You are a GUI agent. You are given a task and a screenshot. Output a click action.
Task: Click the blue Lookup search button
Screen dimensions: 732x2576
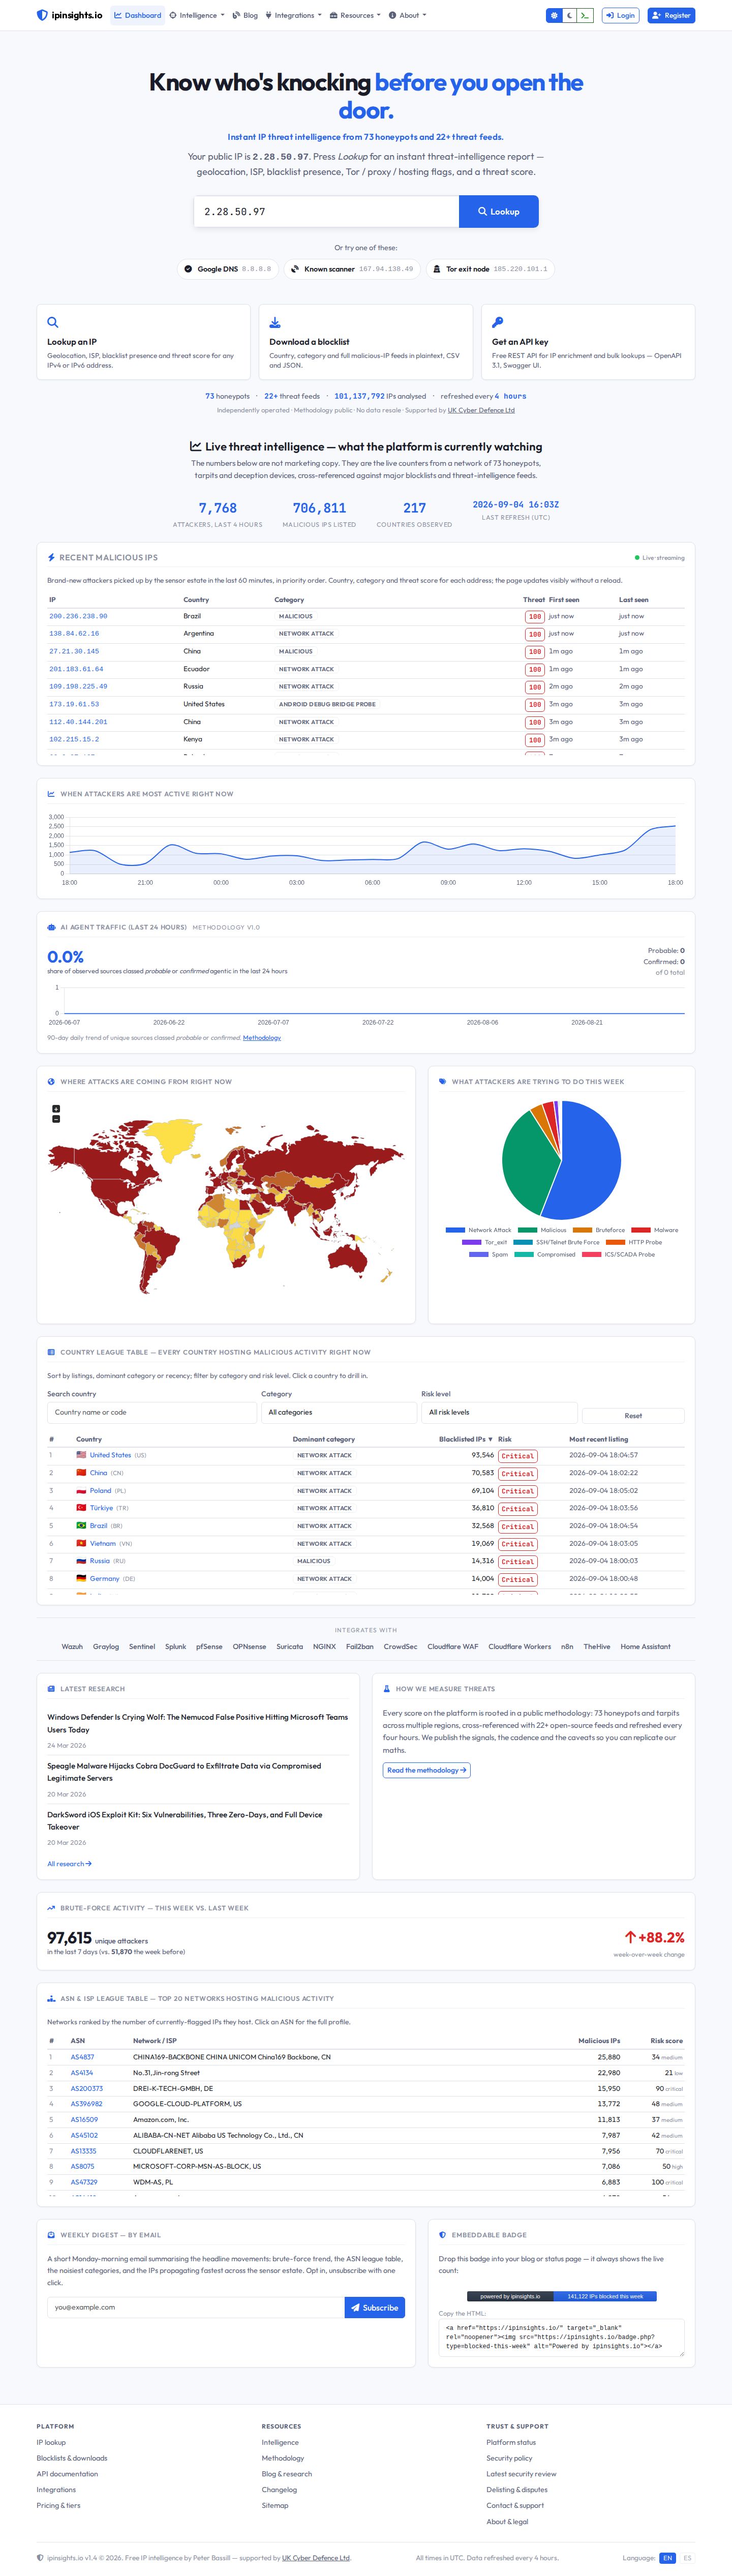coord(498,211)
